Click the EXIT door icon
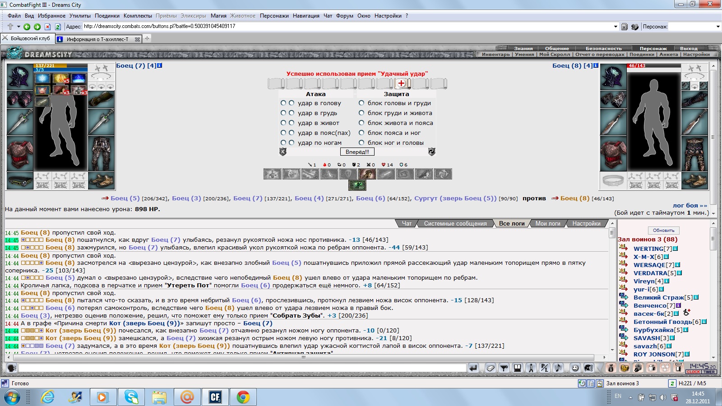 coord(679,368)
